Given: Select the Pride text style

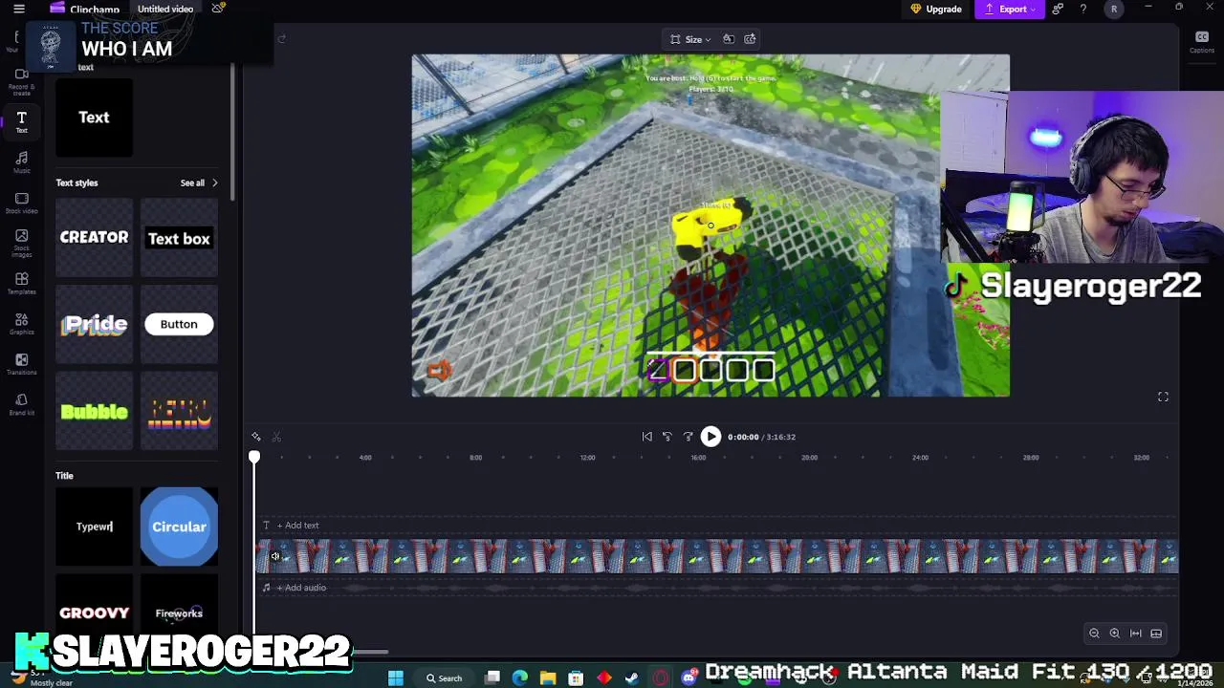Looking at the screenshot, I should click(94, 325).
